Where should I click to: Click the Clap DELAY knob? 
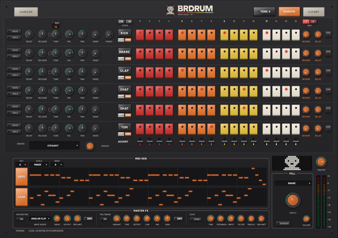(x=318, y=72)
